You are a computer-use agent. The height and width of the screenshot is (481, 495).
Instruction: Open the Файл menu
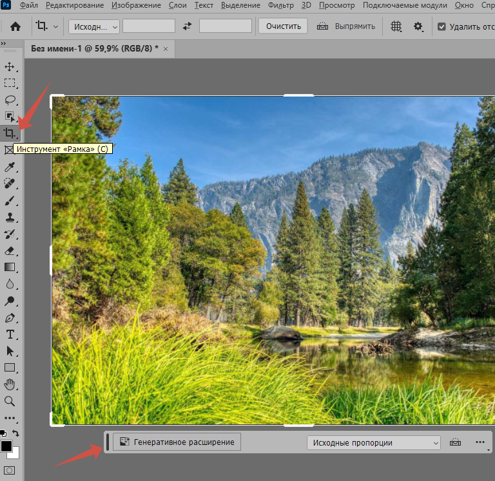28,5
